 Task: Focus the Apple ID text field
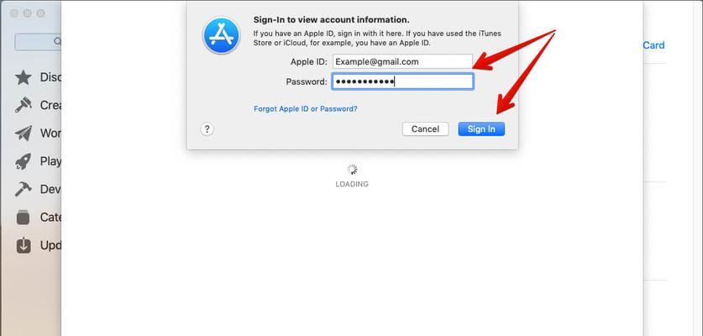(402, 62)
